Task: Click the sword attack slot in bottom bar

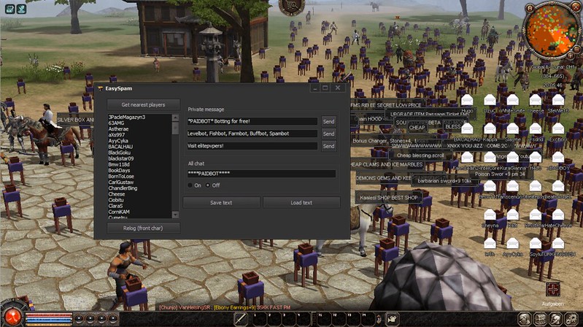Action: [x=241, y=319]
